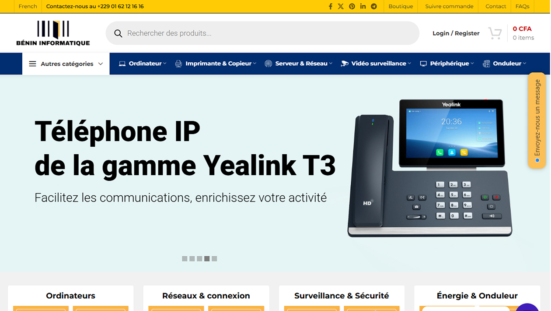Open the Imprimante & Copieur dropdown
Viewport: 551px width, 311px height.
216,64
